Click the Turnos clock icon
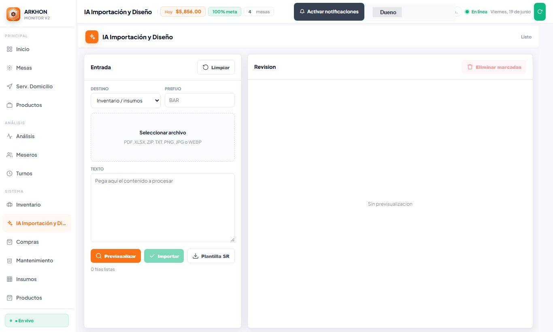The image size is (553, 332). 10,173
